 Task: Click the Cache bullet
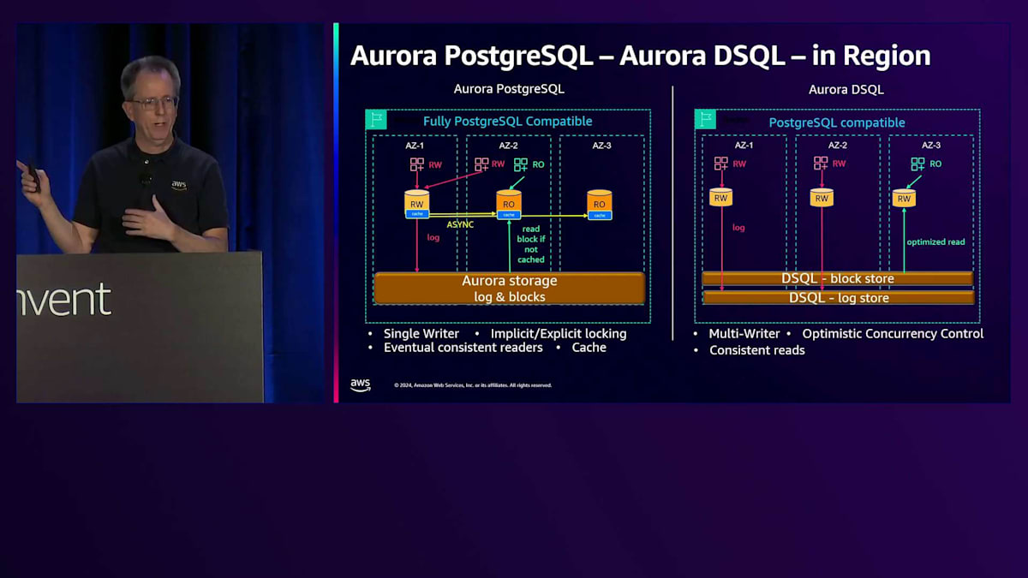pos(589,347)
